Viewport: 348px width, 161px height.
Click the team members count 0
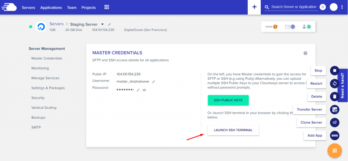pos(307,27)
